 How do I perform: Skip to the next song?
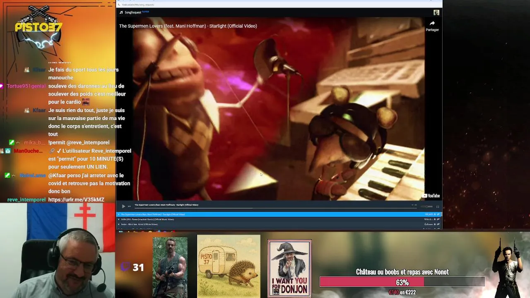[129, 206]
